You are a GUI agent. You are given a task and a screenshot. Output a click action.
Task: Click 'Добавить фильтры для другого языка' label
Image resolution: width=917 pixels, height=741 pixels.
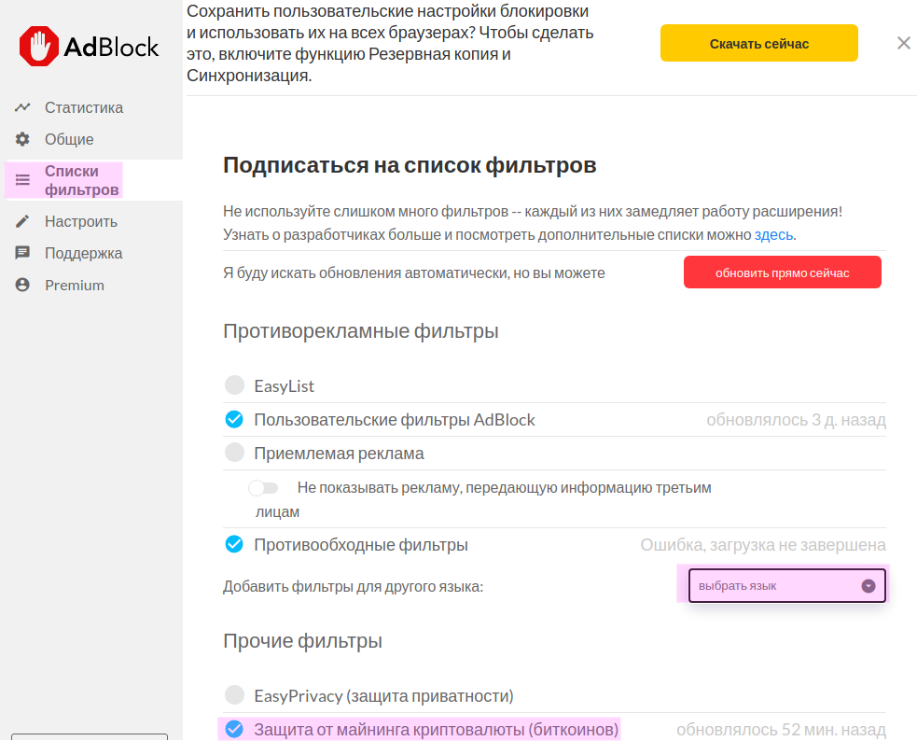pyautogui.click(x=354, y=587)
